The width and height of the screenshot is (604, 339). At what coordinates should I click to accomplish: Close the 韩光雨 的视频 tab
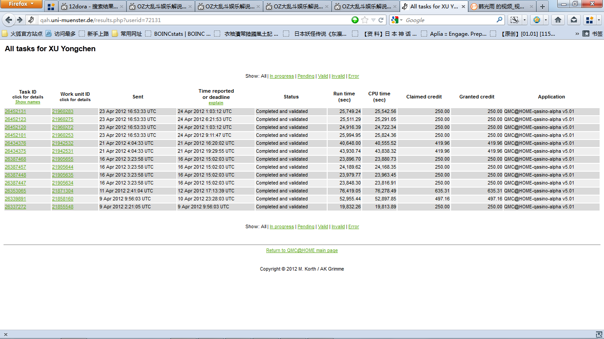tap(531, 7)
